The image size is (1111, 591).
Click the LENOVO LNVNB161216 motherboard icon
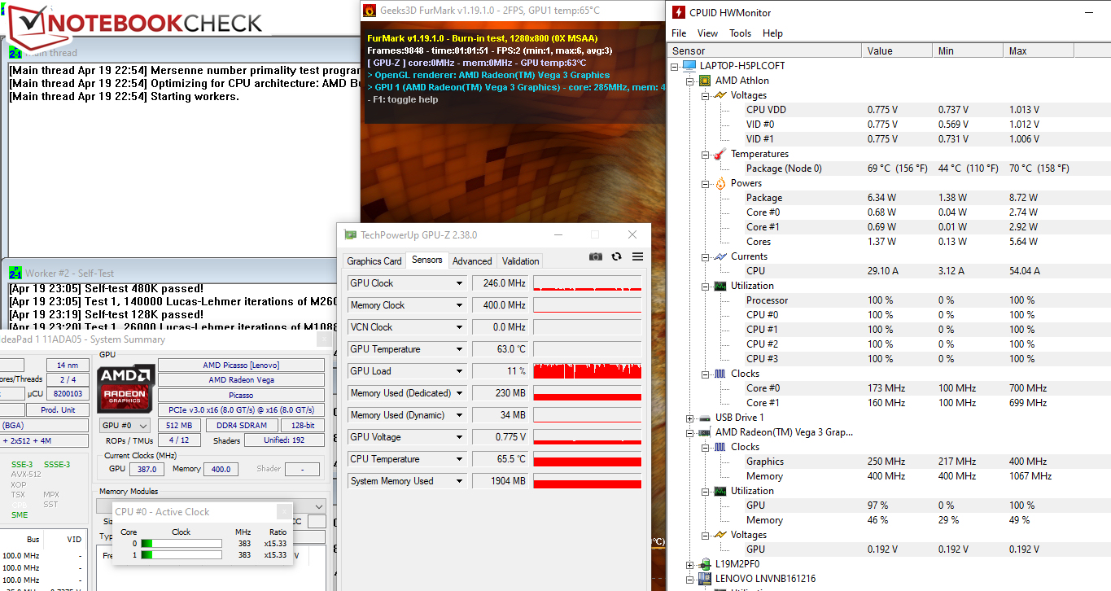coord(705,579)
